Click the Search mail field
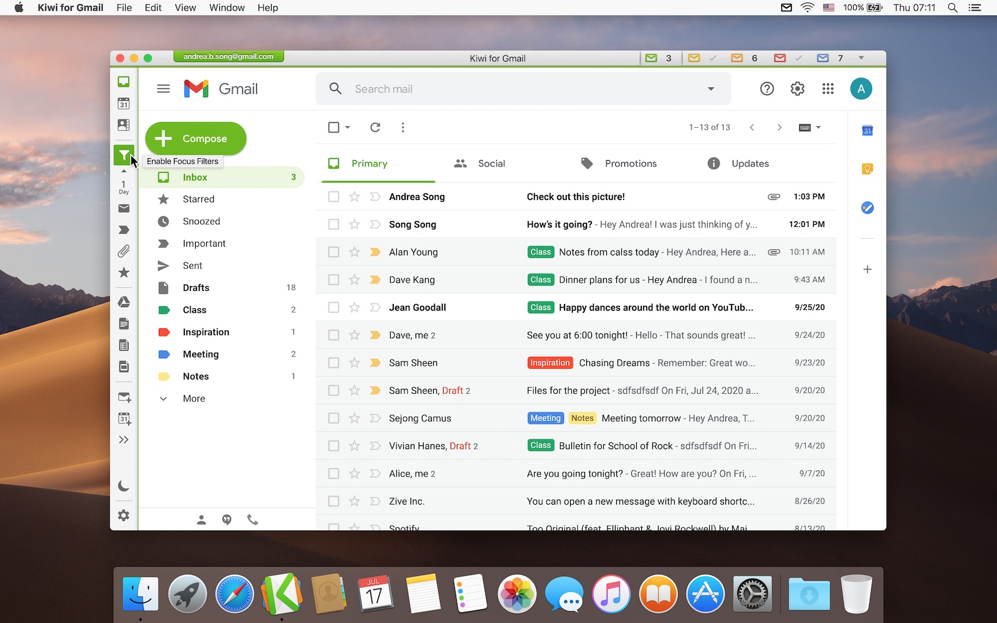 click(x=523, y=89)
